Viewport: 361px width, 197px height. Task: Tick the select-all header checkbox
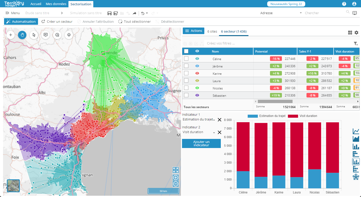tap(186, 51)
